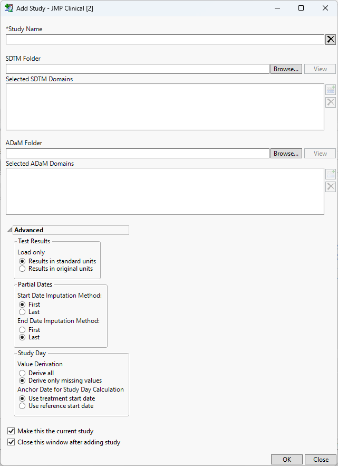This screenshot has height=466, width=338.
Task: Click the add ADaM domains icon
Action: click(331, 174)
